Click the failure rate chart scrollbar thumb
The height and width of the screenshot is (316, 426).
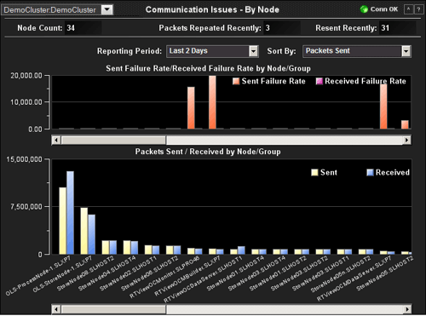pos(113,140)
